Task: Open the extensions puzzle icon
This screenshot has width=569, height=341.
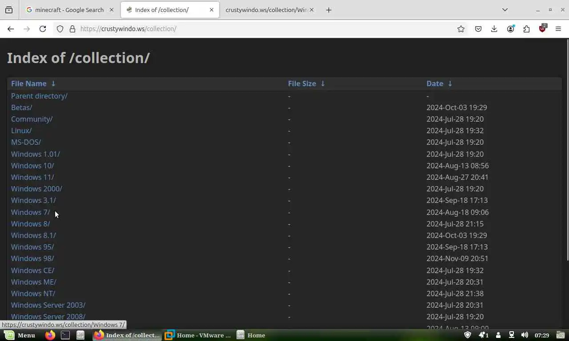Action: click(526, 29)
